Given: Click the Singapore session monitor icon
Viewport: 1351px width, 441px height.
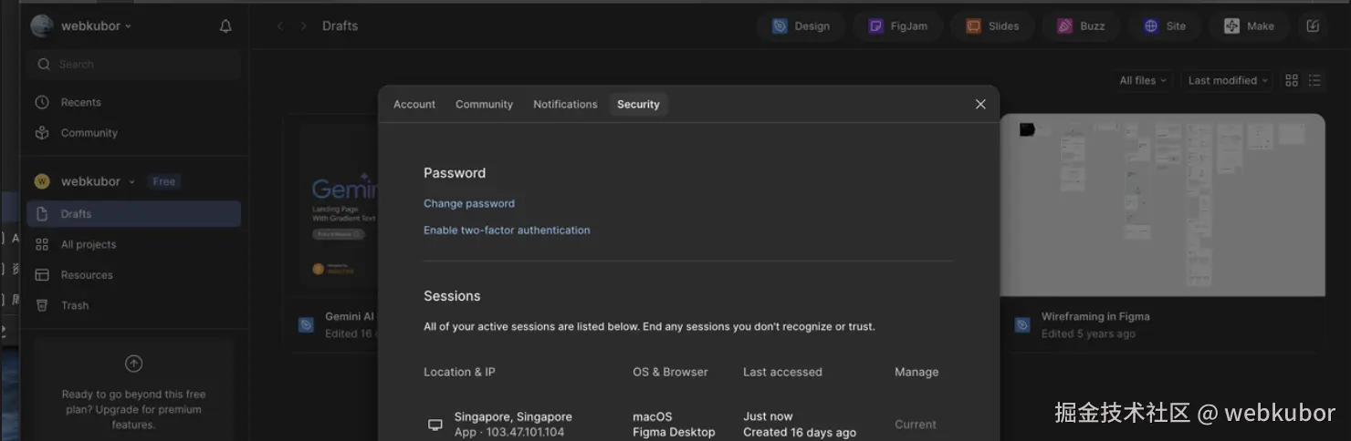Looking at the screenshot, I should [435, 425].
